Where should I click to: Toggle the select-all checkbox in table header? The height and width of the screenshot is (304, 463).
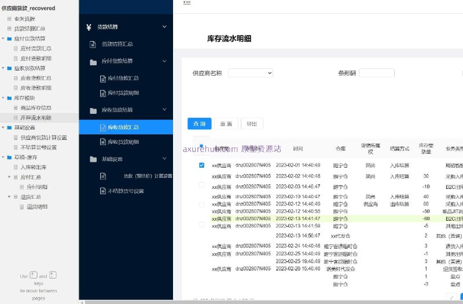click(x=201, y=146)
